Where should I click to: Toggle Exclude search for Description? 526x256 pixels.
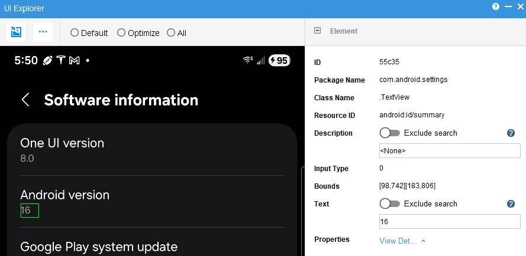[390, 133]
